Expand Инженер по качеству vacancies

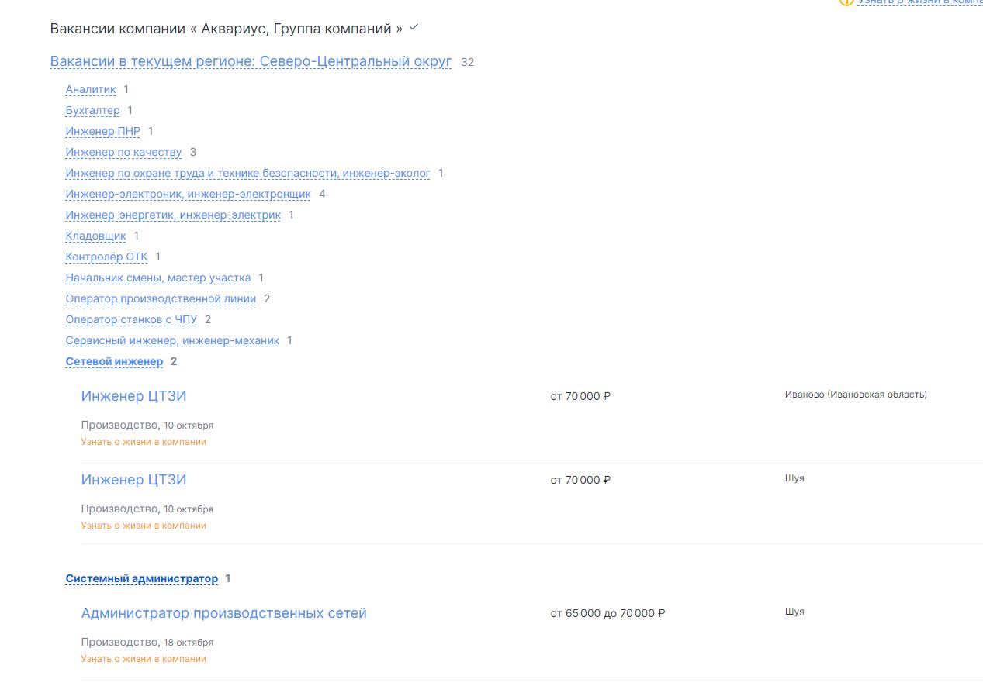123,153
